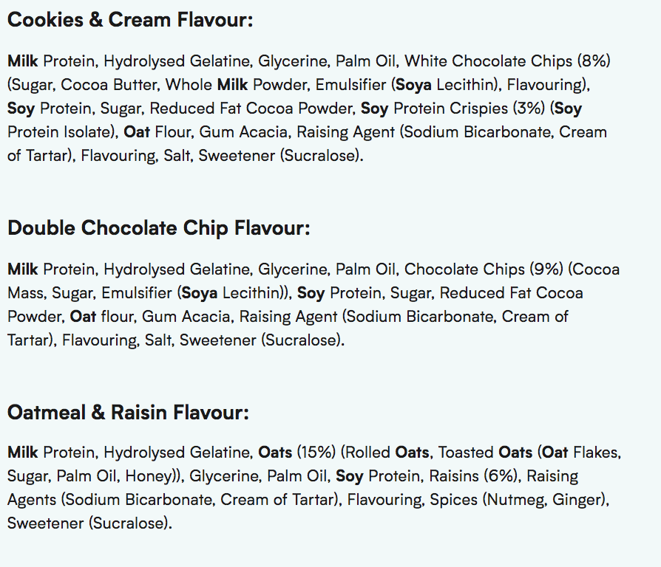The image size is (661, 567).
Task: Click the Double Chocolate Chip Flavour heading
Action: [158, 227]
